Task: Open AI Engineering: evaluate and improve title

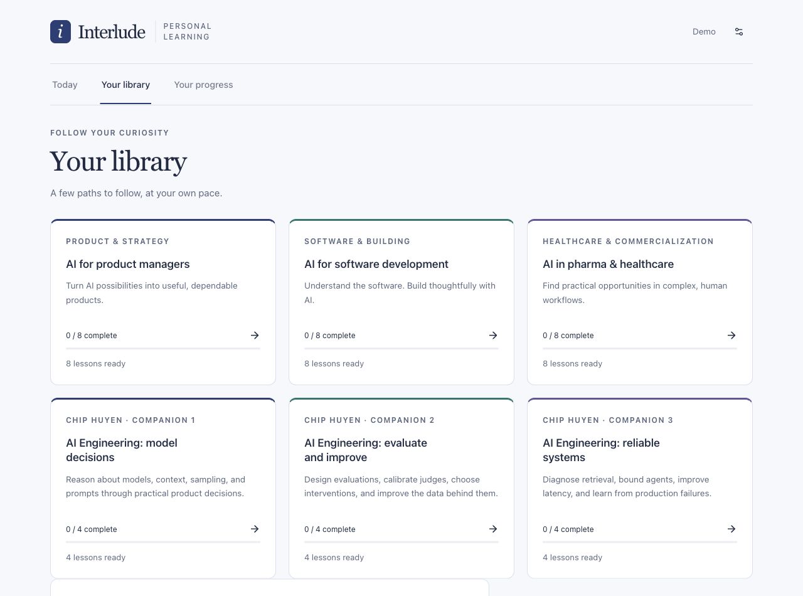Action: (366, 450)
